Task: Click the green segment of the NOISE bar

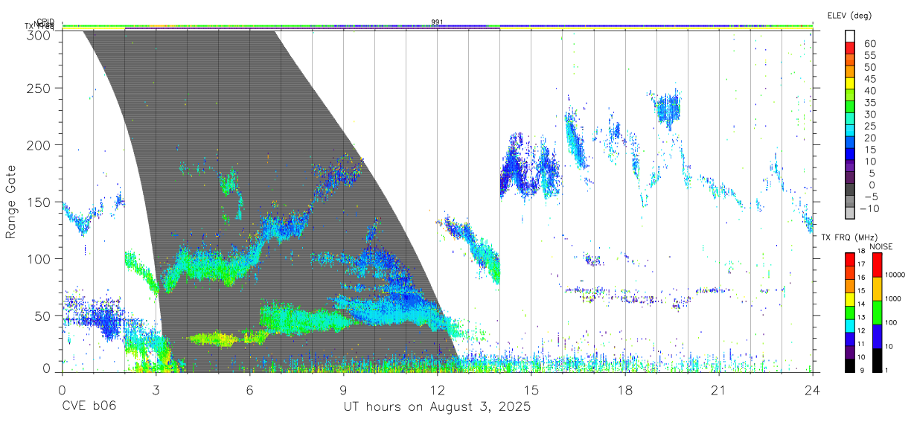Action: 877,313
